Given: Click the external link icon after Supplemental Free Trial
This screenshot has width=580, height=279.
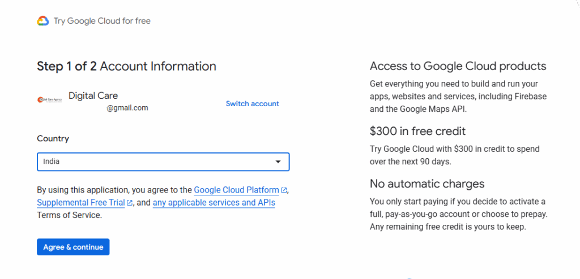Looking at the screenshot, I should (130, 203).
